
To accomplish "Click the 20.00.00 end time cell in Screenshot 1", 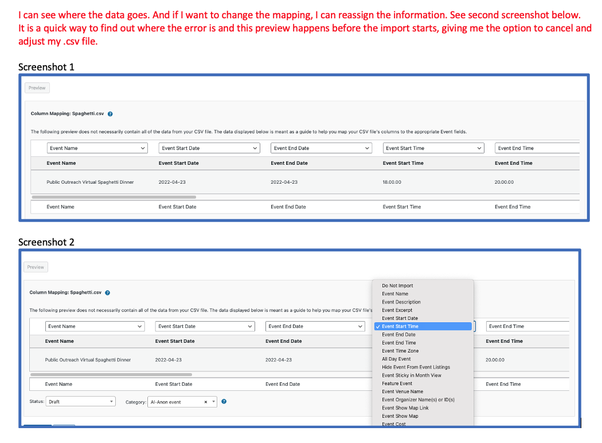I will pyautogui.click(x=504, y=183).
